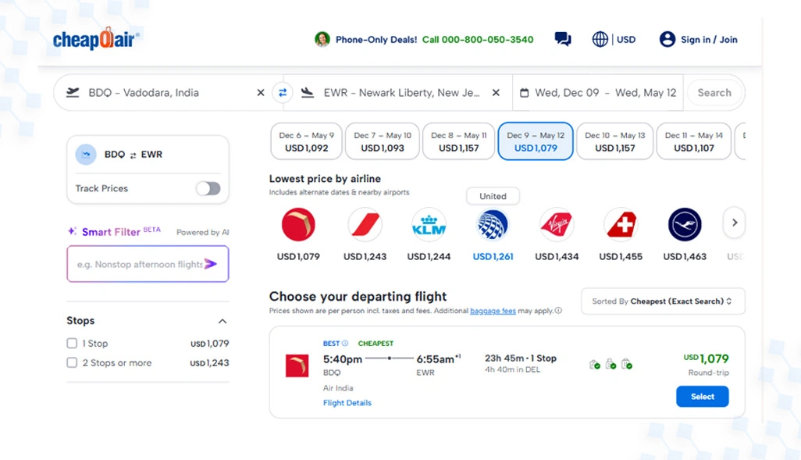Image resolution: width=801 pixels, height=460 pixels.
Task: Click the checked baggage icon
Action: tap(627, 365)
